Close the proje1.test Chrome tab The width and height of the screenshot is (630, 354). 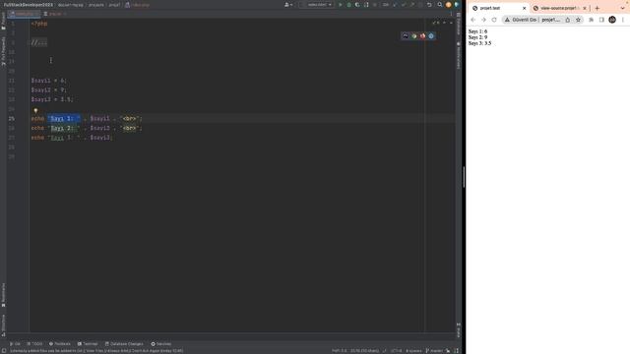[524, 8]
